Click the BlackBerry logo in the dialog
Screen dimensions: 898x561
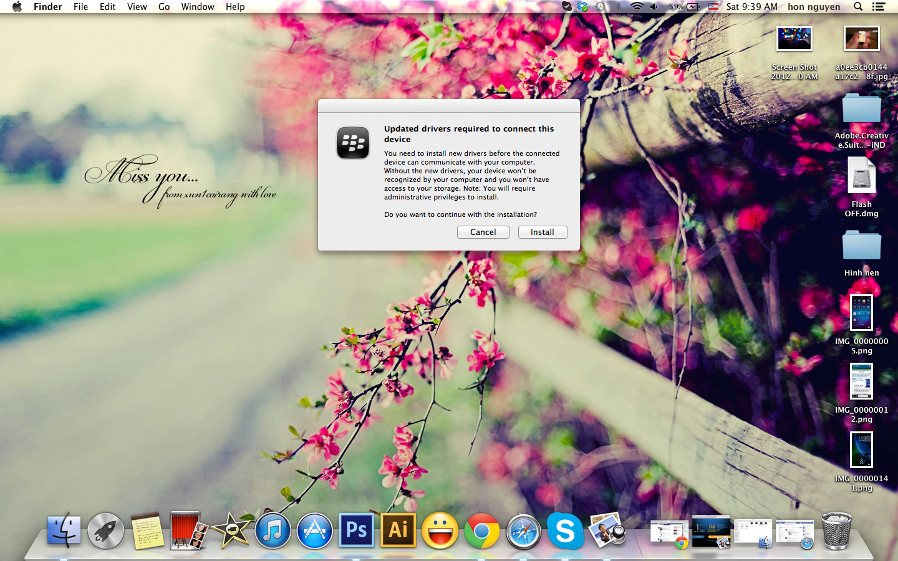click(353, 142)
